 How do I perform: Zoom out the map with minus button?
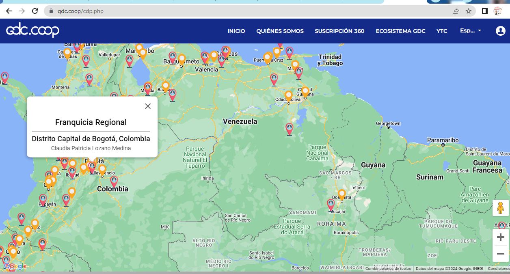click(500, 254)
